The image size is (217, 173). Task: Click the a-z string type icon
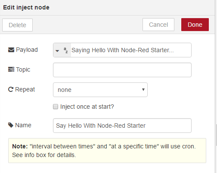[66, 50]
